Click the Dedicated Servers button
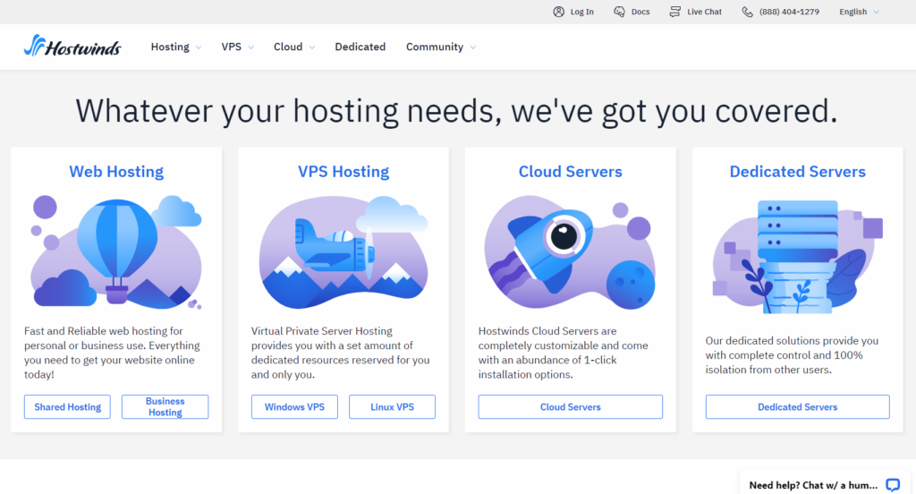 click(x=797, y=407)
